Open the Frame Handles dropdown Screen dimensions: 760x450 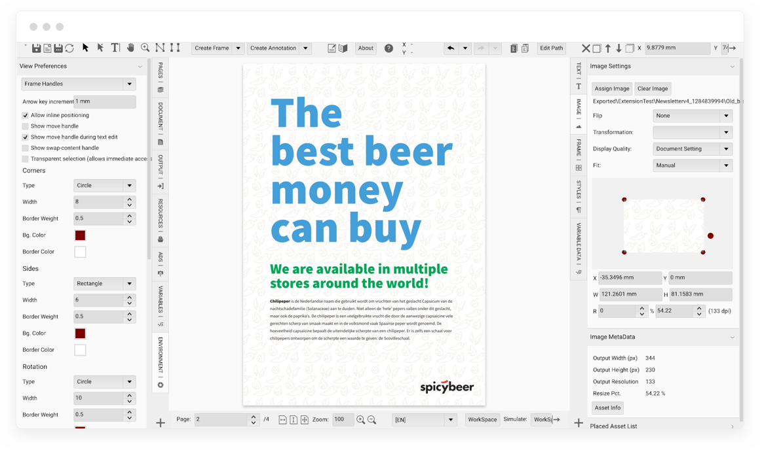click(x=78, y=84)
